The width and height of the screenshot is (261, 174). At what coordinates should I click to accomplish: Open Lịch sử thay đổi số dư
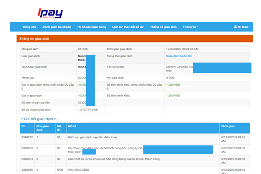128,27
